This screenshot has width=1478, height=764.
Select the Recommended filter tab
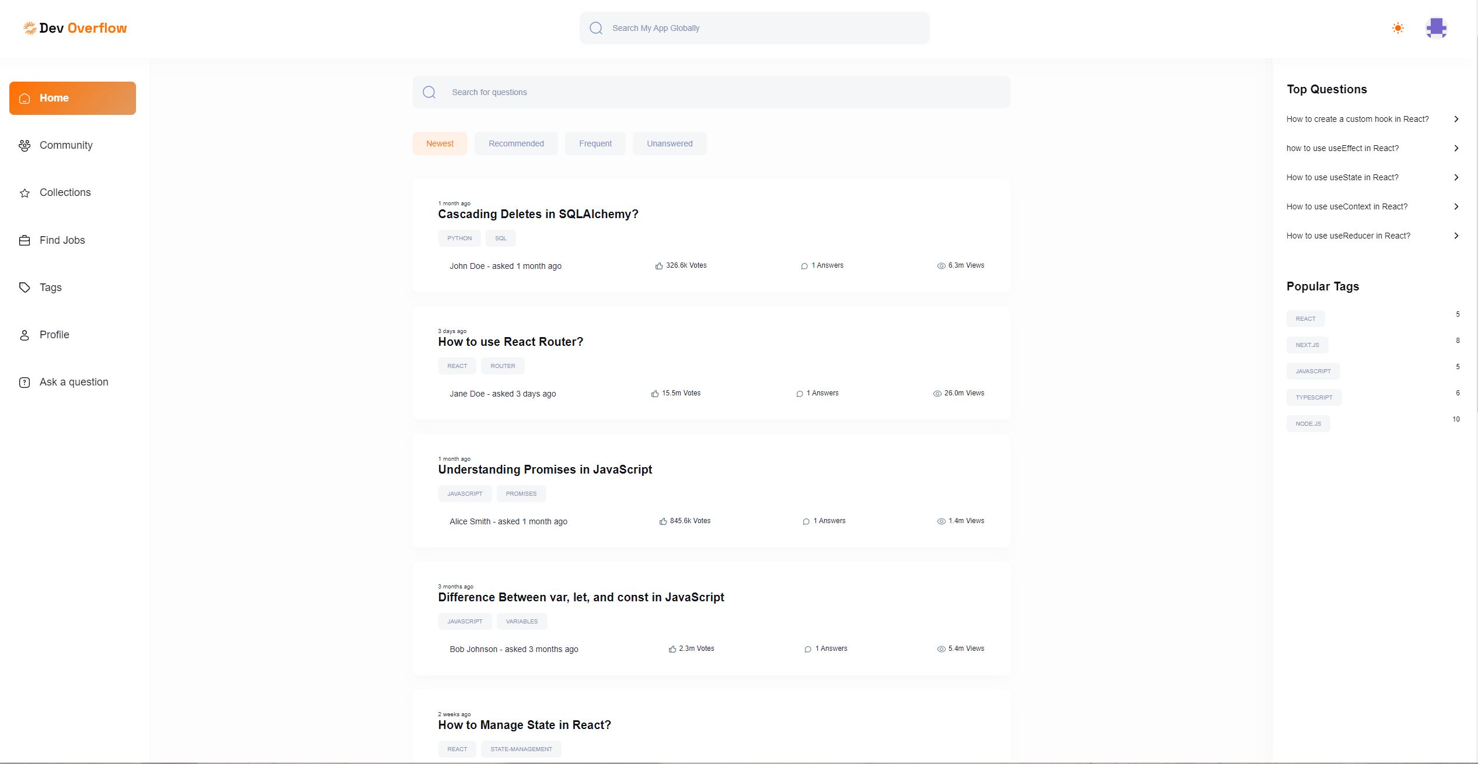point(516,143)
